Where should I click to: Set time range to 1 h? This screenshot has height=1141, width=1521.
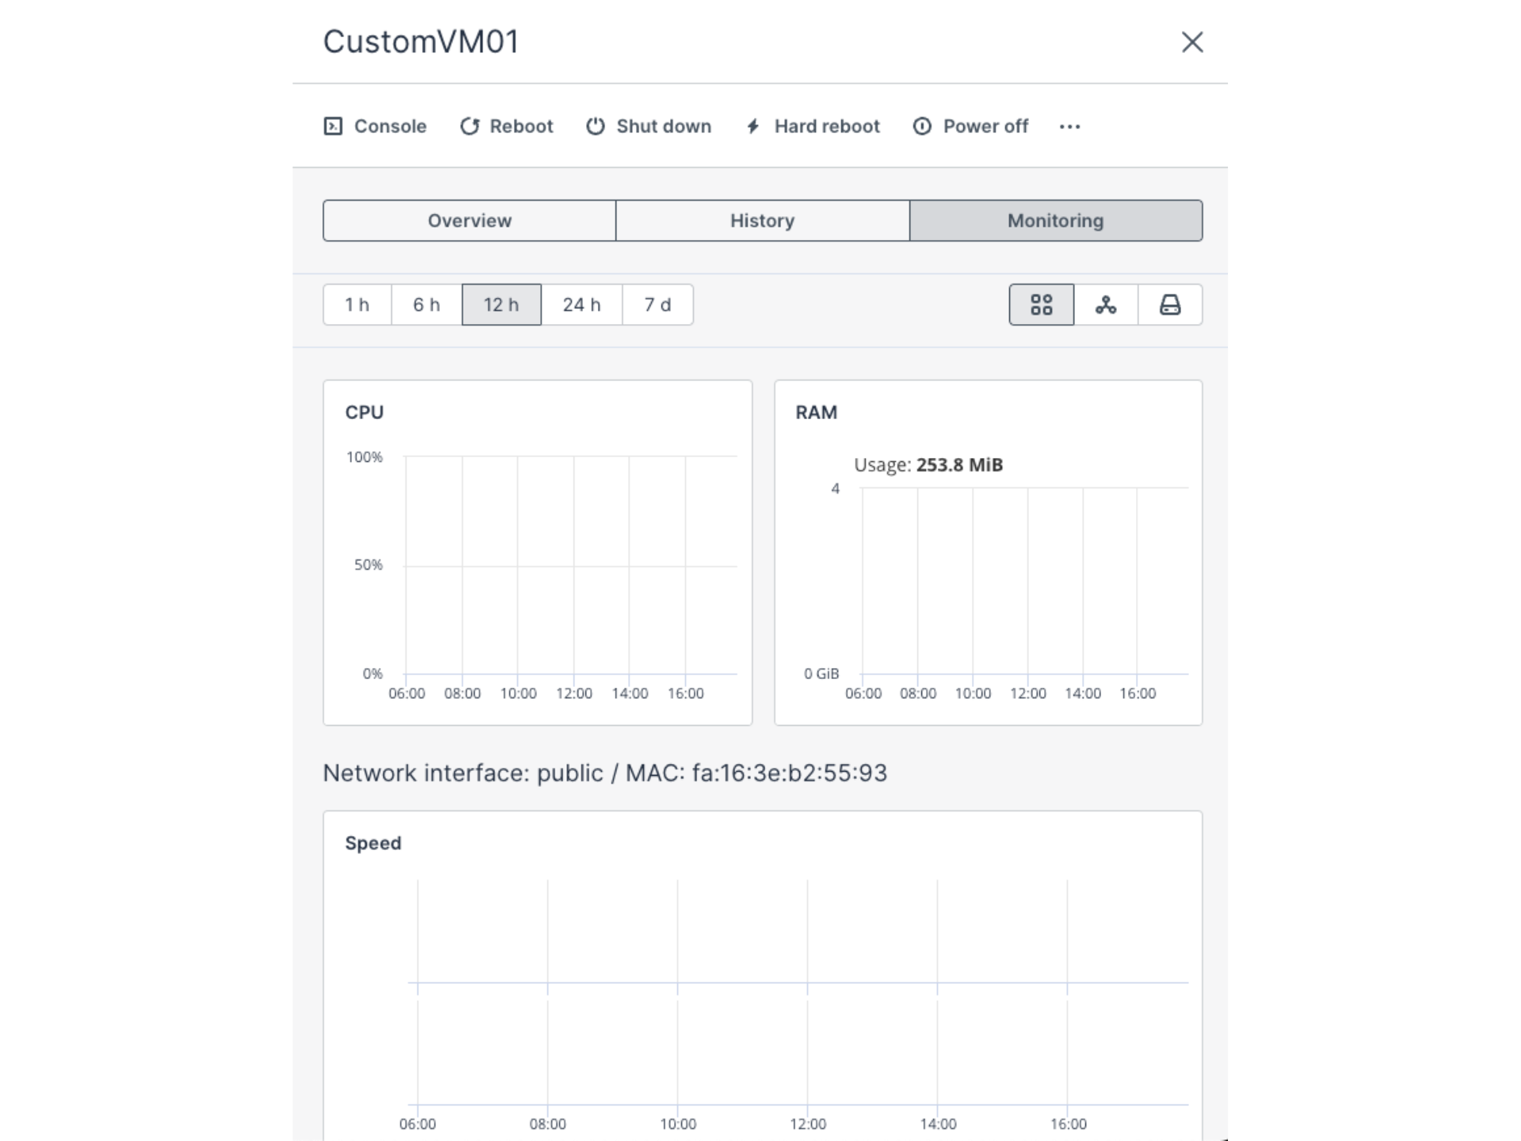click(x=357, y=305)
